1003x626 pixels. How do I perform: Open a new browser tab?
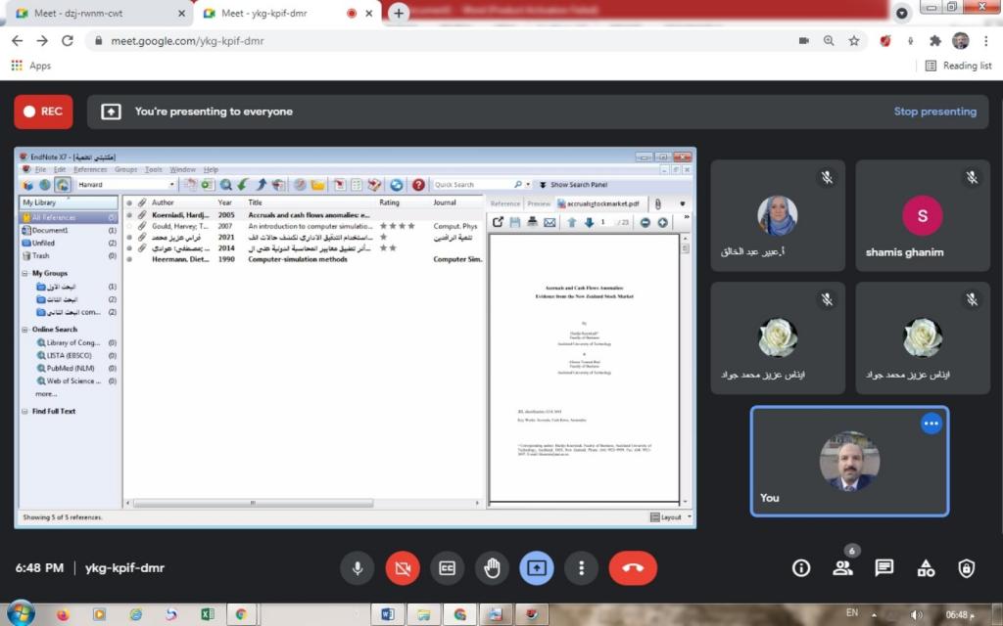pos(398,13)
